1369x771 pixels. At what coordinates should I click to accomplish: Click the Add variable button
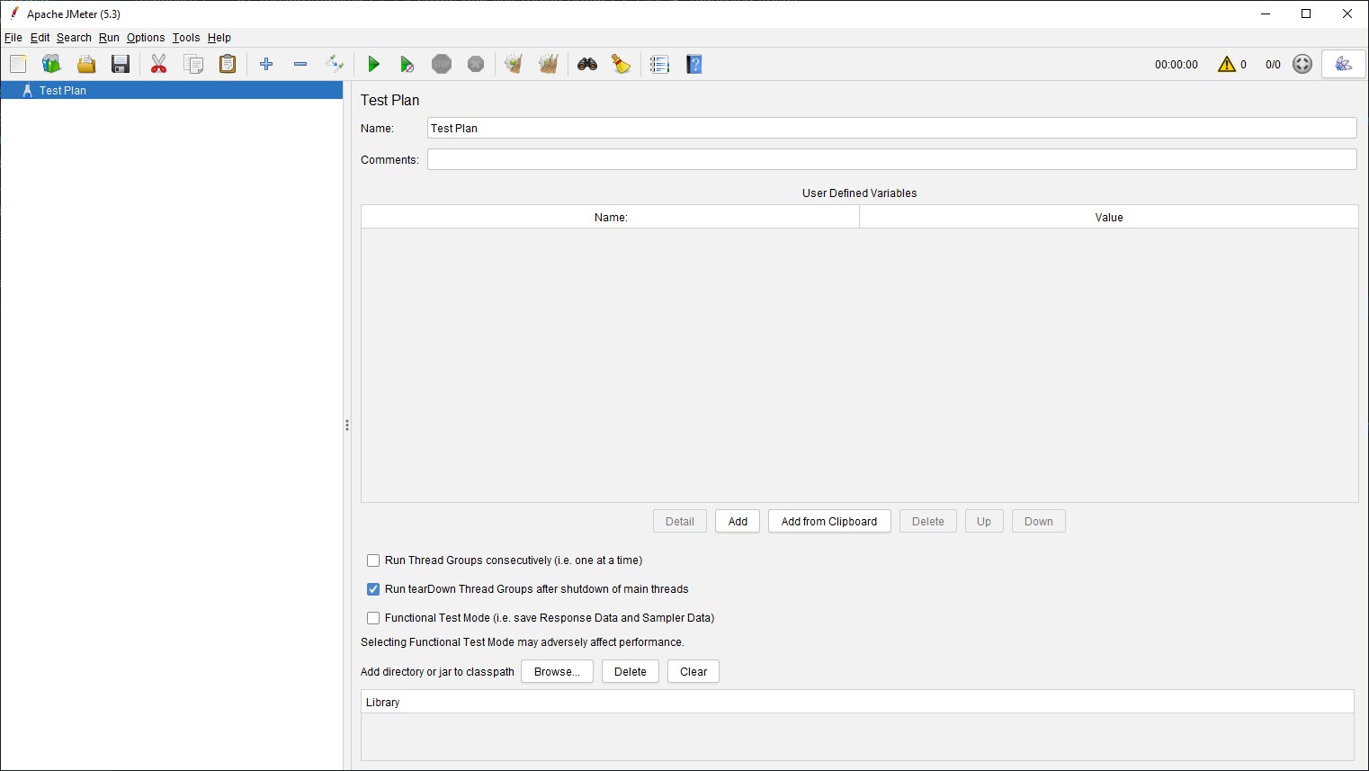coord(738,522)
